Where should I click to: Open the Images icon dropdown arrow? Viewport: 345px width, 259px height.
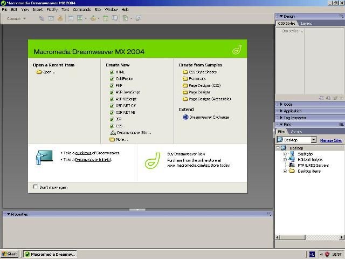[86, 18]
